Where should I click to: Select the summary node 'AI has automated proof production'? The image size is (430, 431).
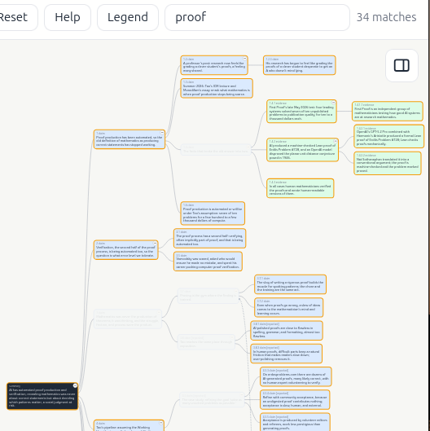pos(42,396)
